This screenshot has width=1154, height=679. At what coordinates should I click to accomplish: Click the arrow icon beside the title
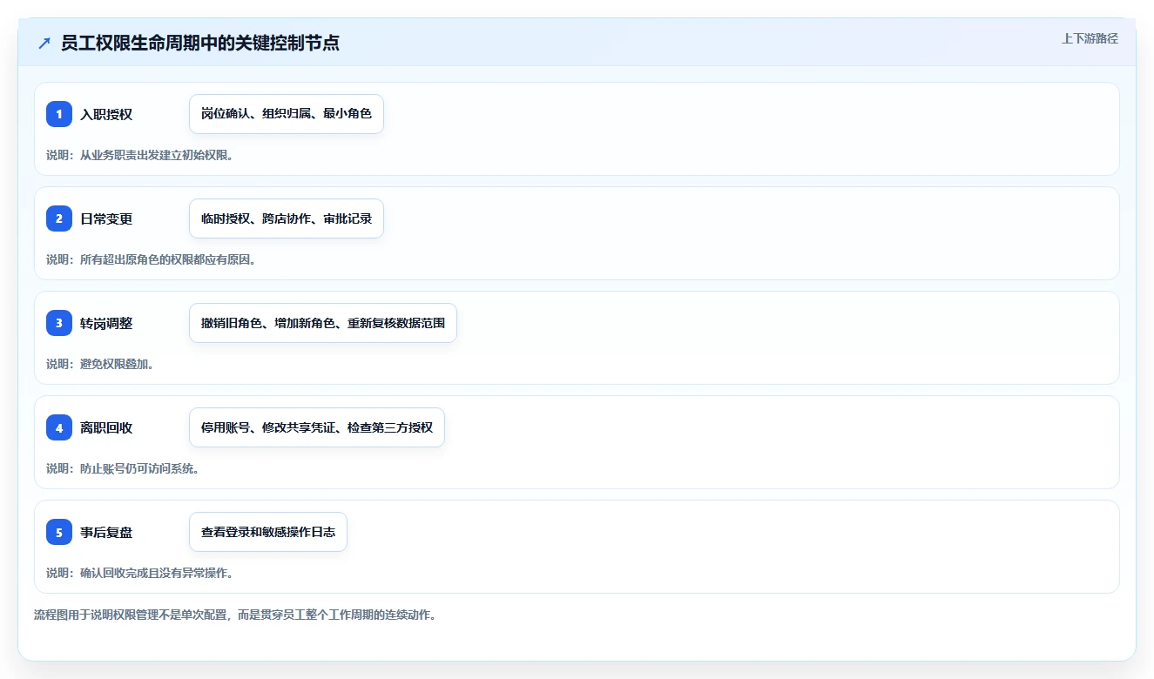44,43
